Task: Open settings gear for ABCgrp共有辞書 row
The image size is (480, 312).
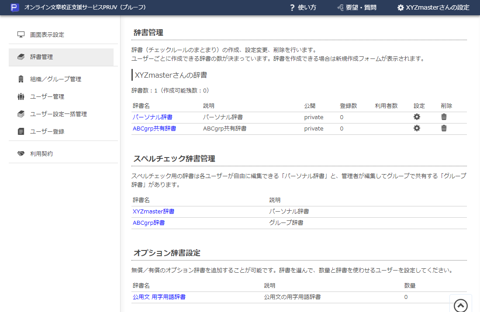Action: coord(417,128)
